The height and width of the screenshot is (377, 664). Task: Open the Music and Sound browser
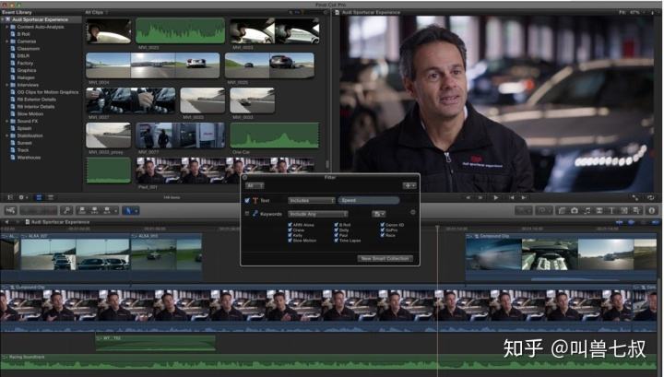coord(587,211)
